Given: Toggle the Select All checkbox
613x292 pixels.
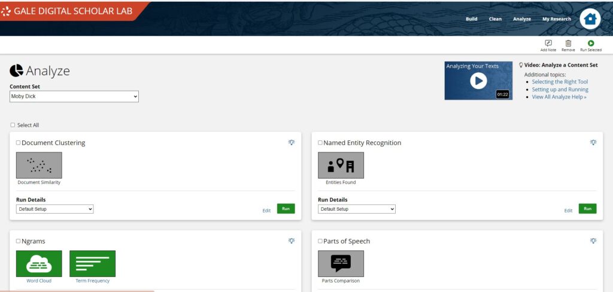Looking at the screenshot, I should 13,125.
